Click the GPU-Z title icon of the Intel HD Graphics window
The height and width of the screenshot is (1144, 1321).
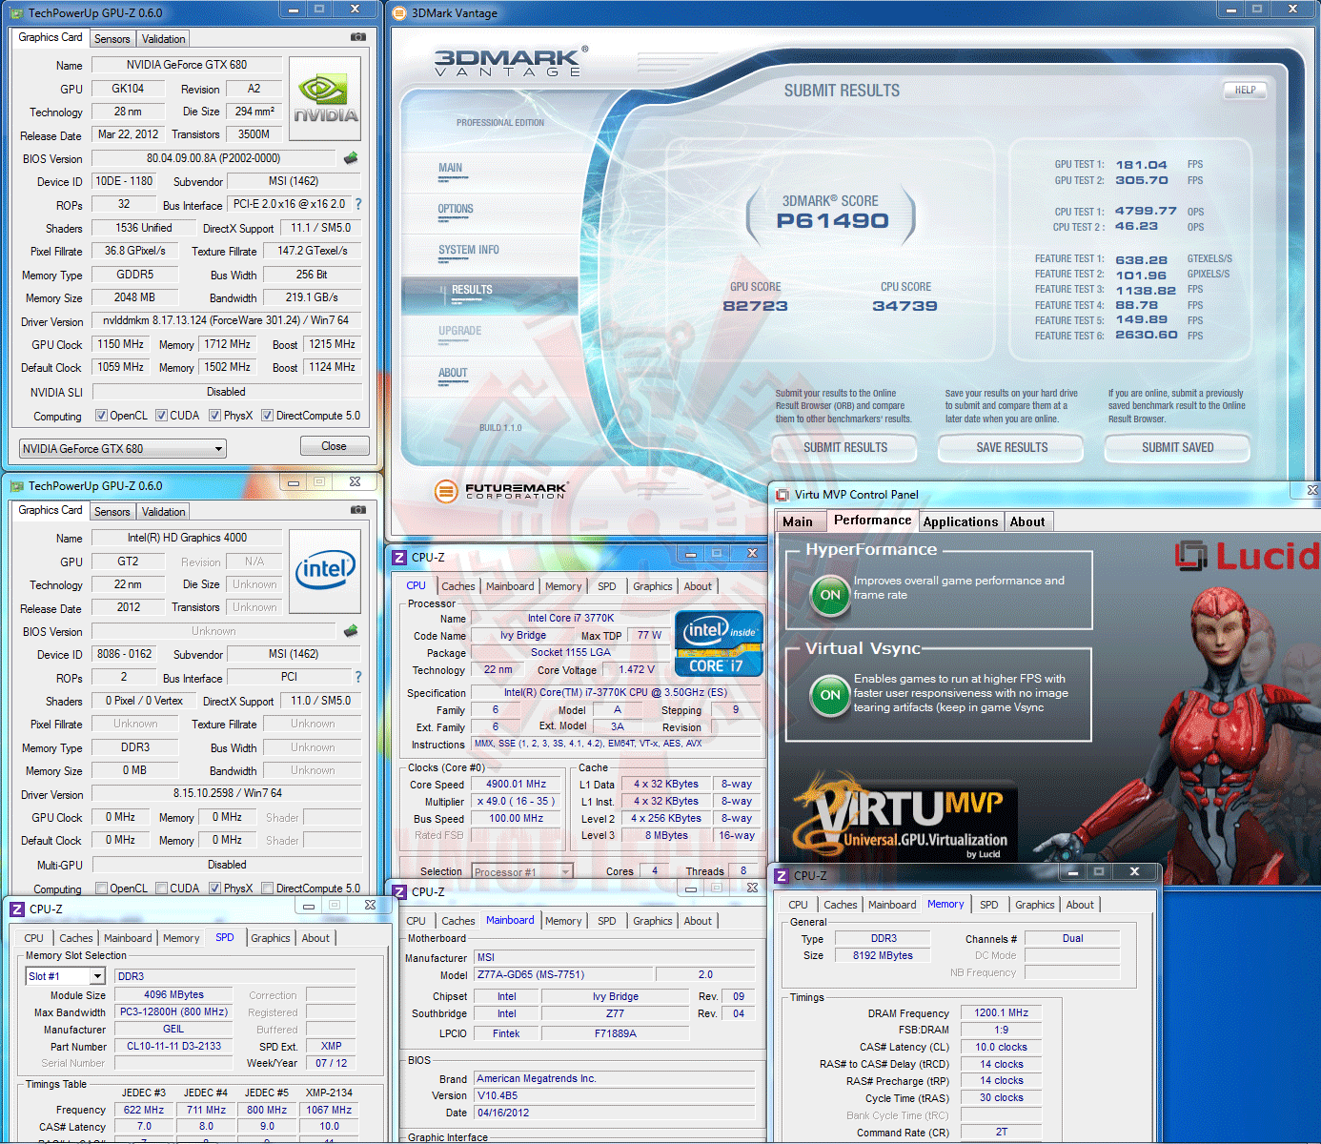click(16, 486)
